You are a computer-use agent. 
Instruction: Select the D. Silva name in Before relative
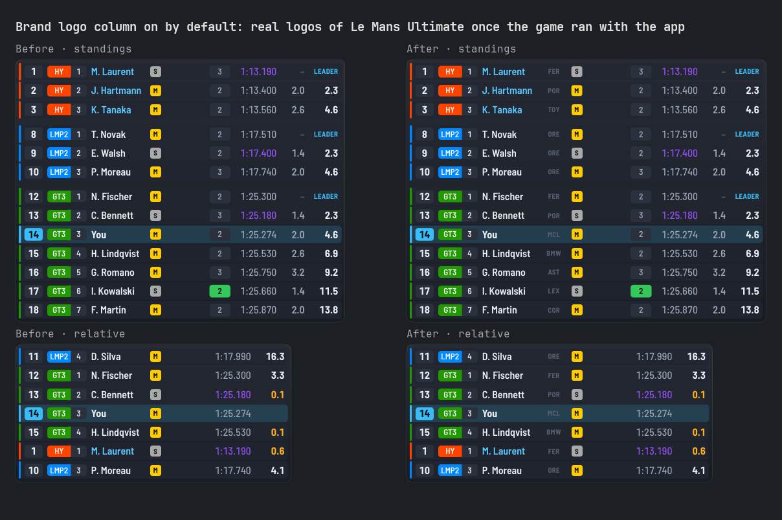pyautogui.click(x=106, y=357)
